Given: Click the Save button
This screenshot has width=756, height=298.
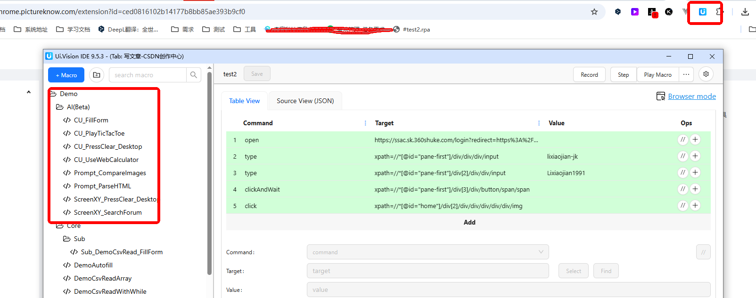Looking at the screenshot, I should [x=257, y=74].
